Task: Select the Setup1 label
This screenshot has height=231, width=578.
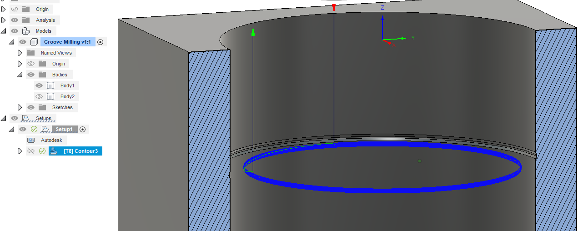Action: tap(64, 129)
